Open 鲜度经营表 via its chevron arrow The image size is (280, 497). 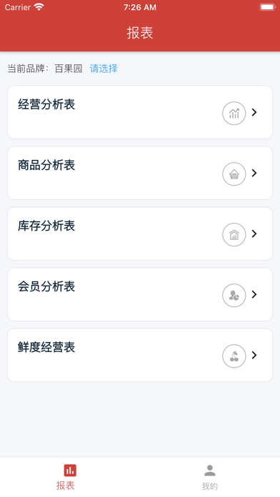tap(254, 355)
